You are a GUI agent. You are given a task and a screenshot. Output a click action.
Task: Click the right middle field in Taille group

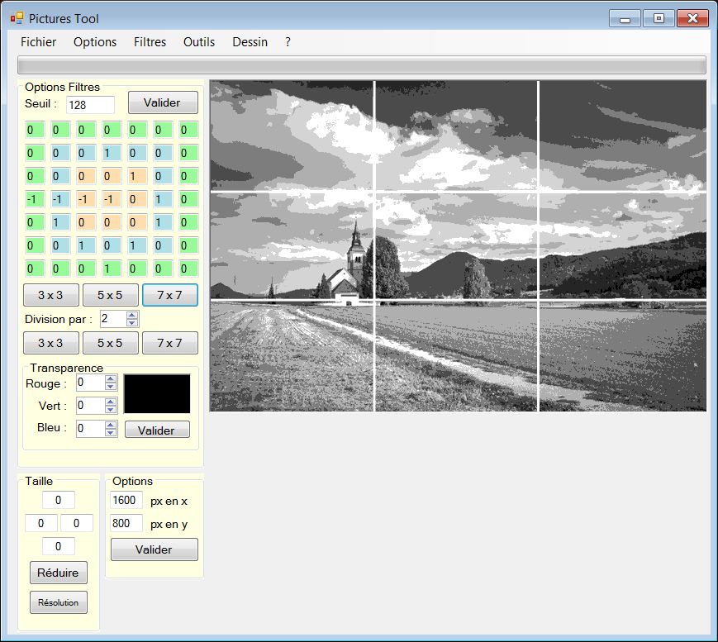pos(77,523)
